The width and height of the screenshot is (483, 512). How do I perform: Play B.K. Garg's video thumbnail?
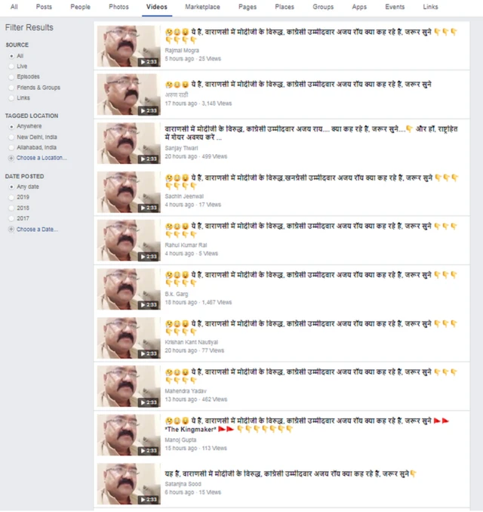(x=129, y=289)
